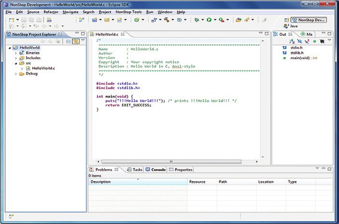The image size is (339, 224).
Task: Open the Debug button dropdown arrow
Action: point(203,20)
